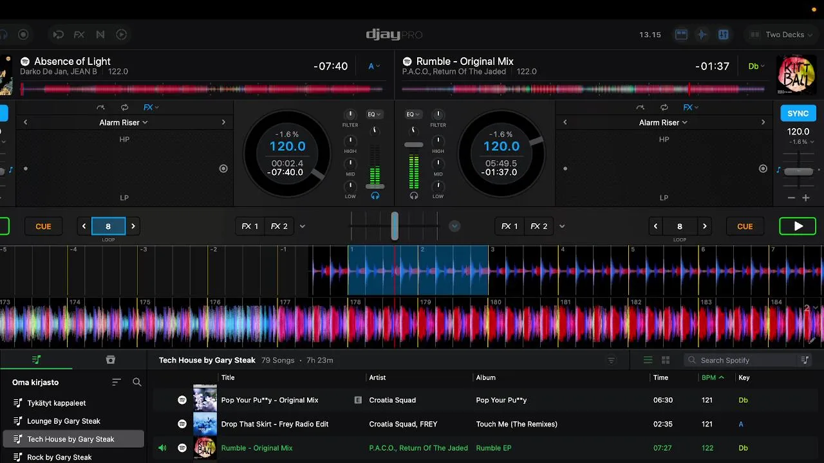
Task: Switch to the queue tab in library
Action: [x=110, y=360]
